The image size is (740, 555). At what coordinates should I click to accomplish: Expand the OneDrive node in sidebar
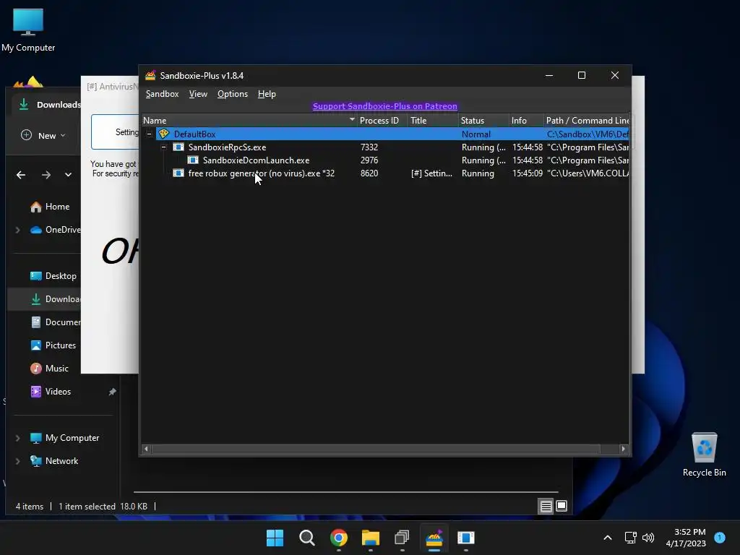tap(17, 230)
